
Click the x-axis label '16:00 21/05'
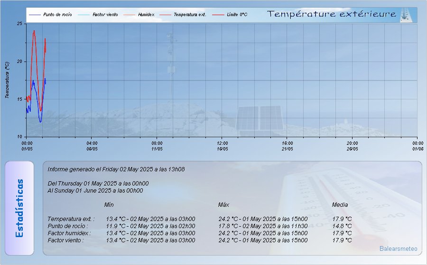click(x=288, y=146)
